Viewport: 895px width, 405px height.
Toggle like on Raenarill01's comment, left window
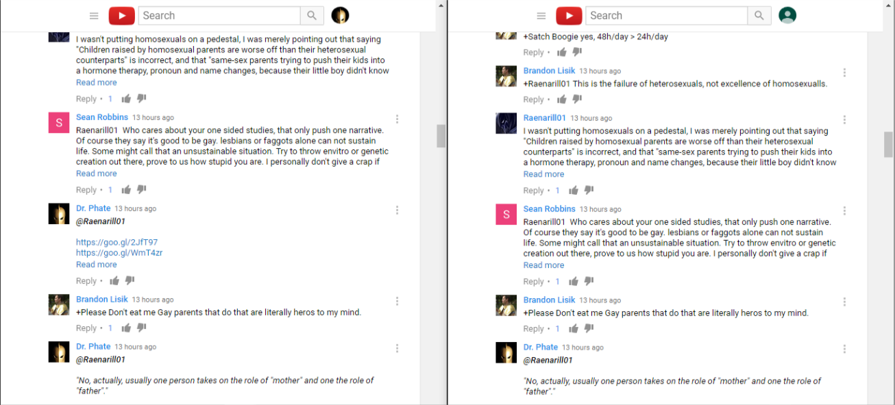tap(126, 99)
